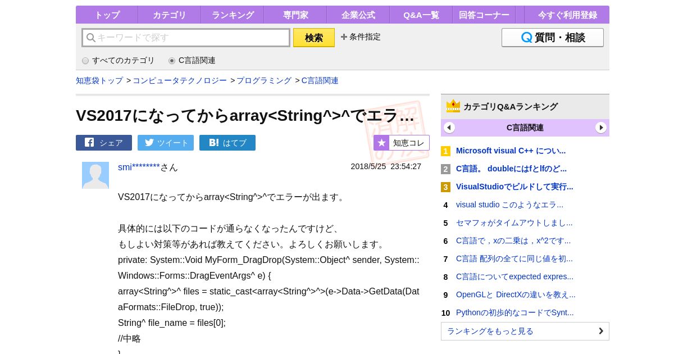Open the 条件指定 search options
This screenshot has width=674, height=354.
point(361,37)
